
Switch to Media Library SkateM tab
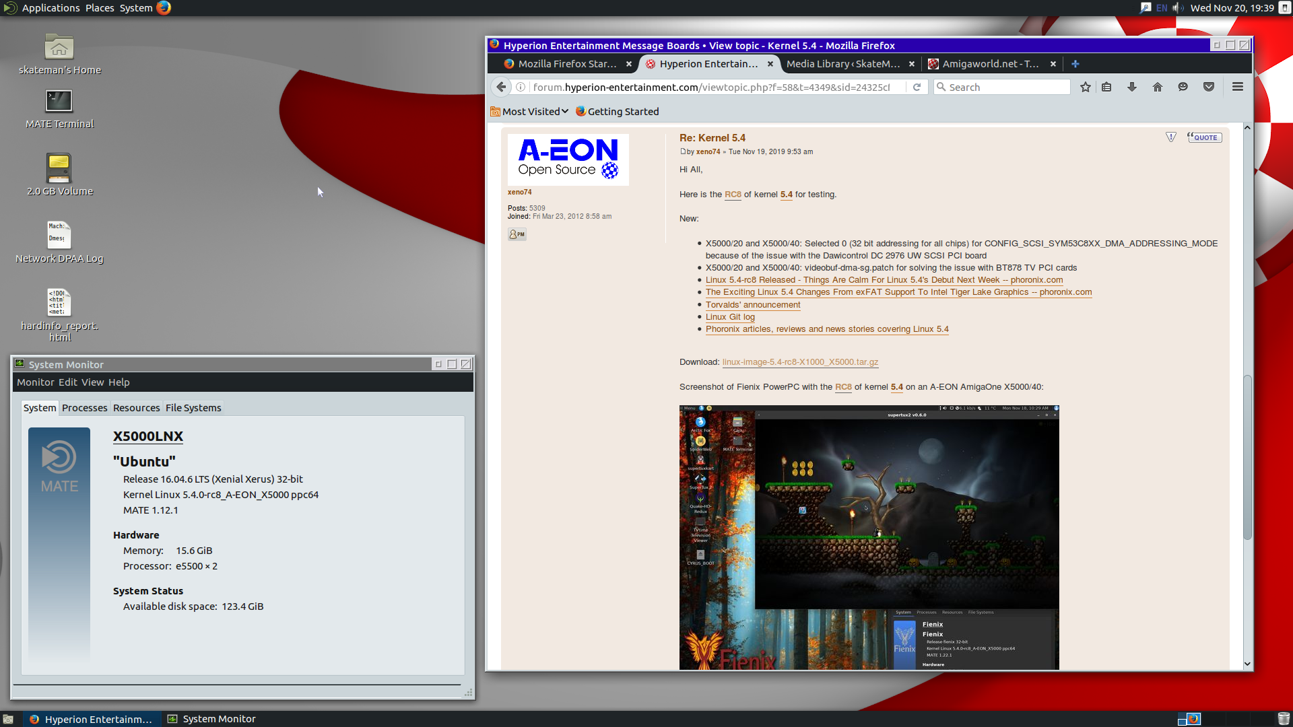(x=844, y=64)
